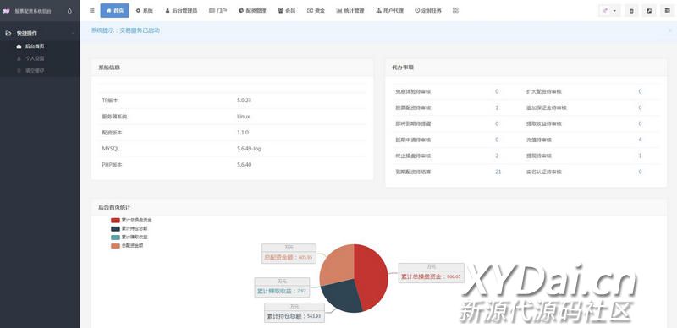Click the 提现待审核 to-do item
This screenshot has height=328, width=677.
[x=539, y=156]
